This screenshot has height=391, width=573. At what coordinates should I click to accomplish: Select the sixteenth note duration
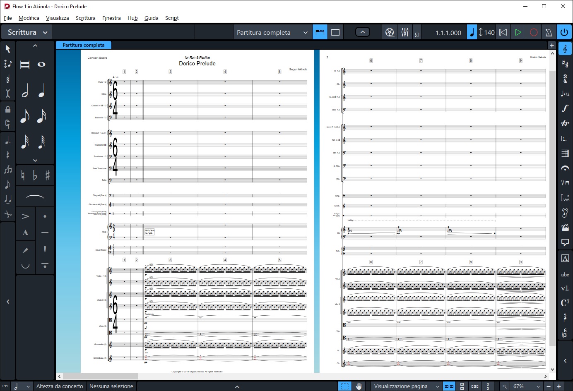(41, 116)
